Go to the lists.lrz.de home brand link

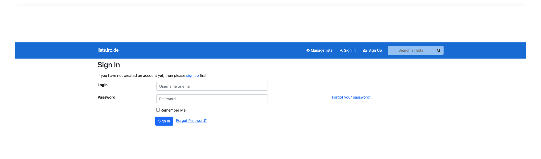(108, 50)
